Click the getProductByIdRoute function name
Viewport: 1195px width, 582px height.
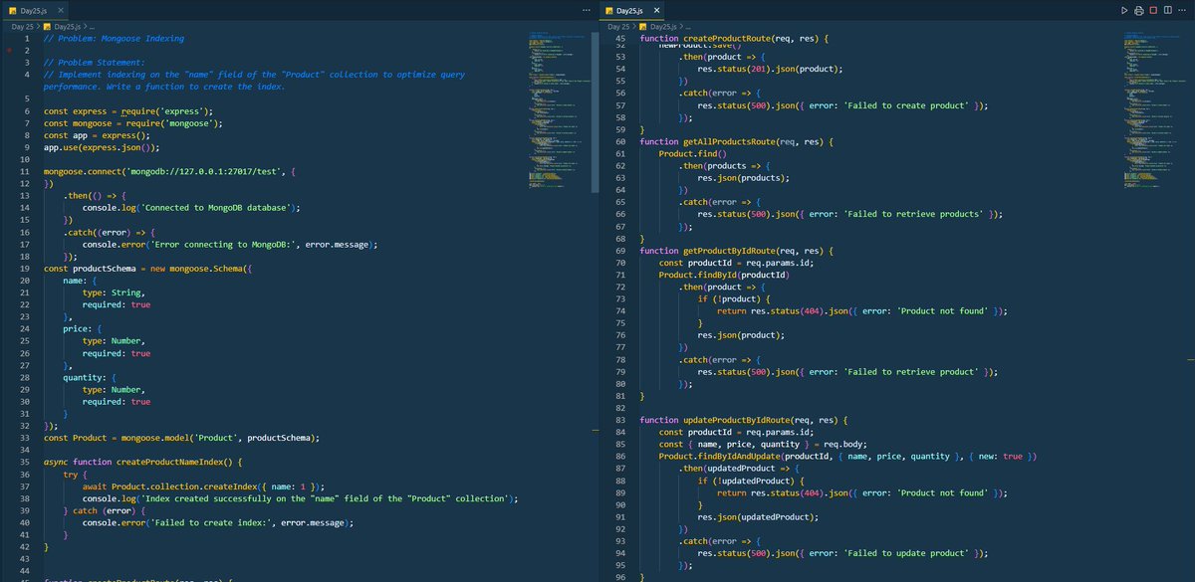click(733, 250)
